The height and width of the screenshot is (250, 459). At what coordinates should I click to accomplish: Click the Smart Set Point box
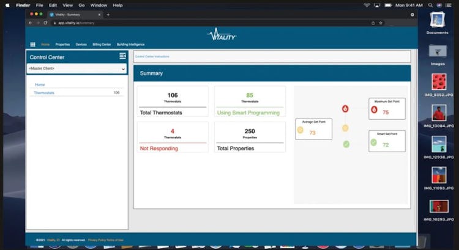pyautogui.click(x=387, y=141)
